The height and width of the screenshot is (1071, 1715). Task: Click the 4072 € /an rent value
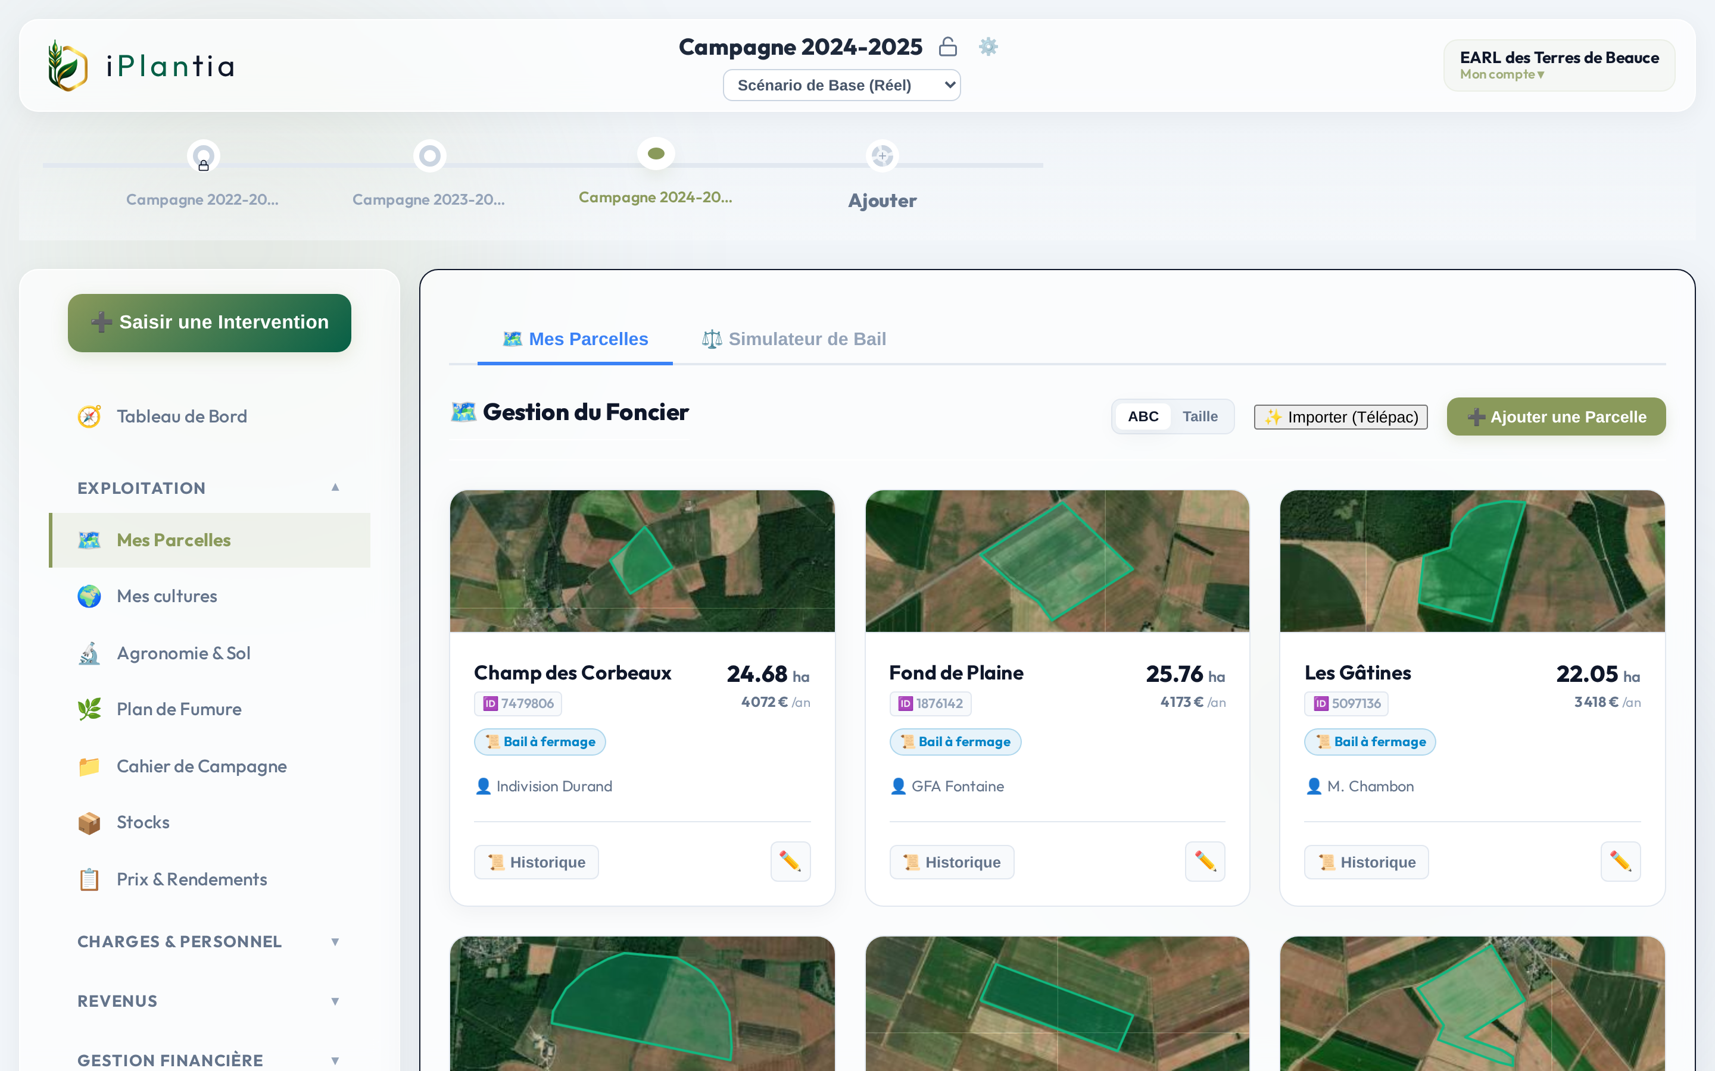coord(775,702)
